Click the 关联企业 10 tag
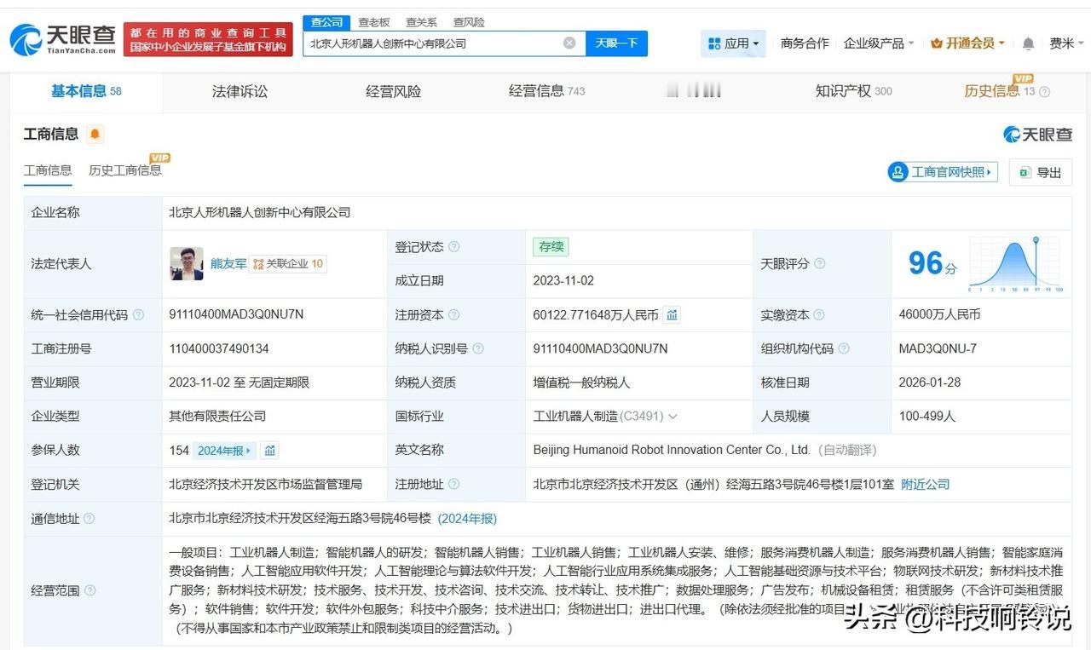Screen dimensions: 1091x650 (288, 264)
